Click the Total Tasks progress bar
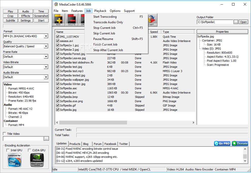This screenshot has height=173, width=251. pyautogui.click(x=162, y=135)
